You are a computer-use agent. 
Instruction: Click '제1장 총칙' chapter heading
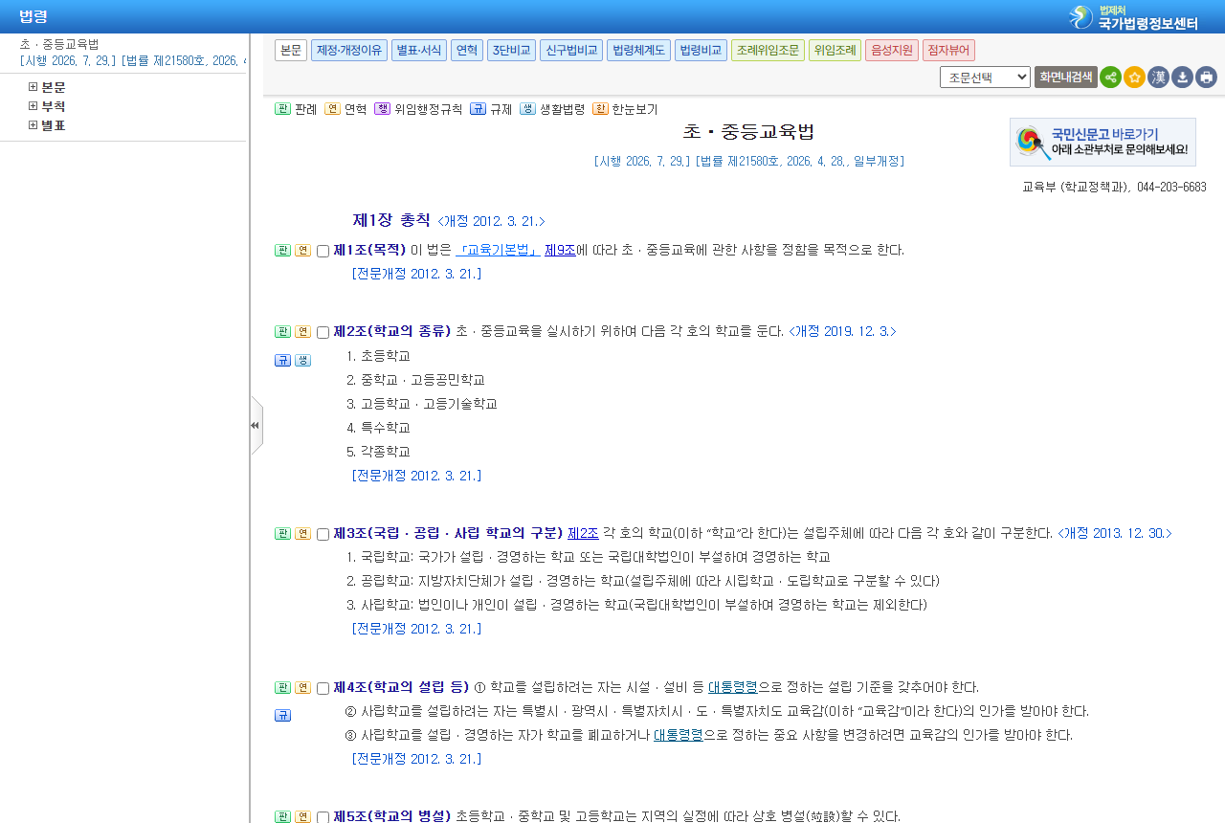(x=391, y=220)
